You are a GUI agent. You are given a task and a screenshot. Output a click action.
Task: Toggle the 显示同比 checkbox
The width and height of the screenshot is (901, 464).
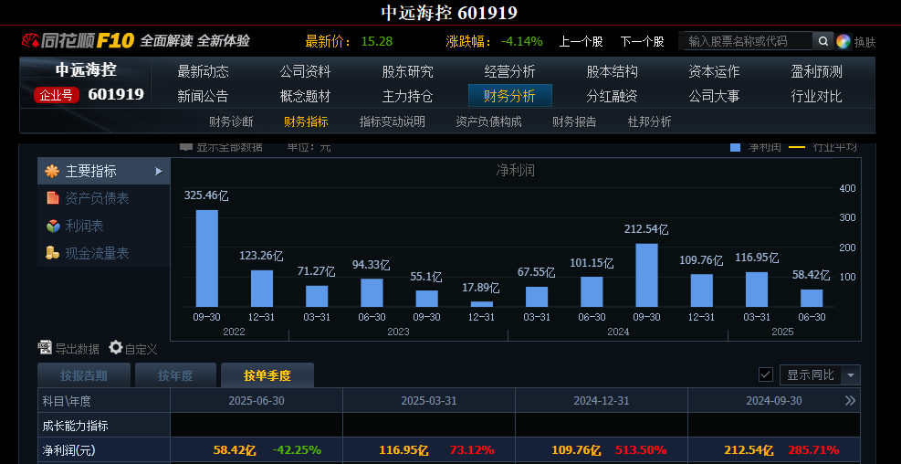[765, 374]
